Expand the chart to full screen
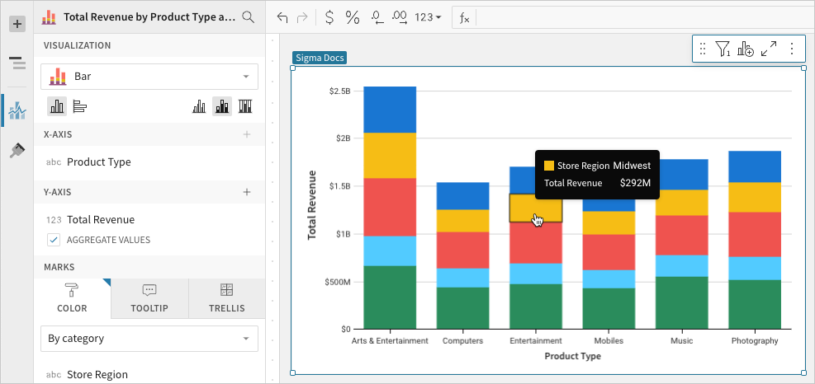Image resolution: width=815 pixels, height=384 pixels. 769,49
